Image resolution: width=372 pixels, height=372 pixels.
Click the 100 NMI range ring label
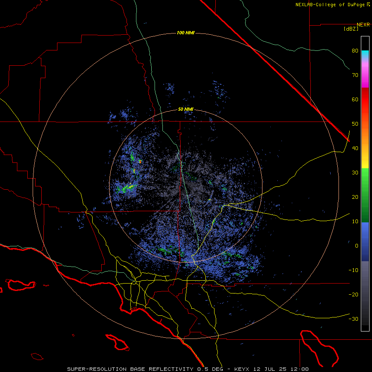tap(186, 33)
